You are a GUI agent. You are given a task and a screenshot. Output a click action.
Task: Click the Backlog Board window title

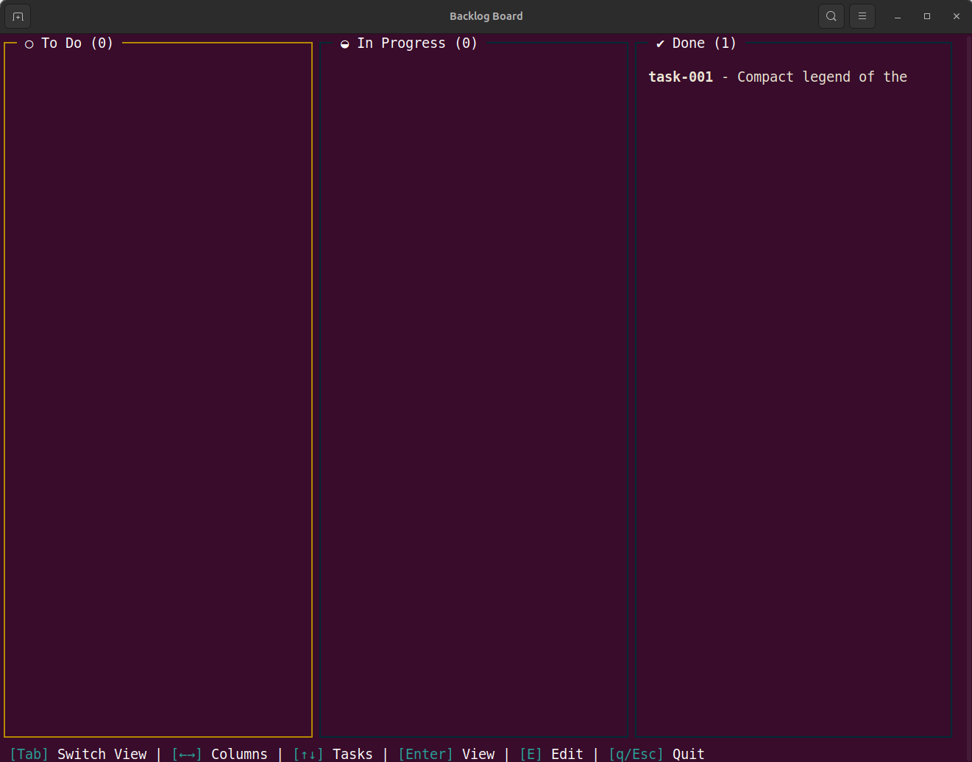click(x=486, y=16)
